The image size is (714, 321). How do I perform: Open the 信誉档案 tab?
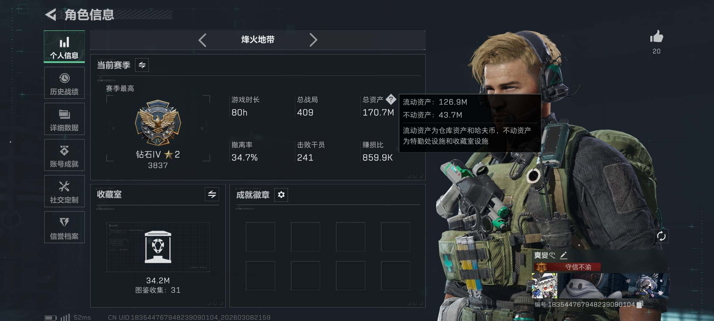click(x=64, y=227)
